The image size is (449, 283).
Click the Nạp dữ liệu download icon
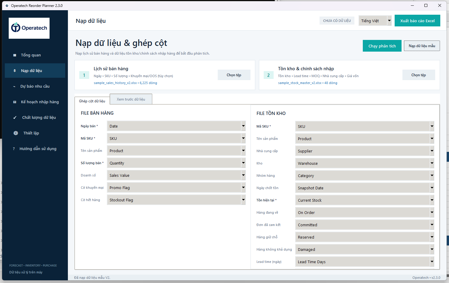(15, 71)
